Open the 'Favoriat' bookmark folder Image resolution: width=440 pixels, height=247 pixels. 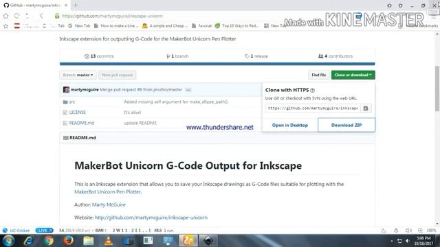201,26
